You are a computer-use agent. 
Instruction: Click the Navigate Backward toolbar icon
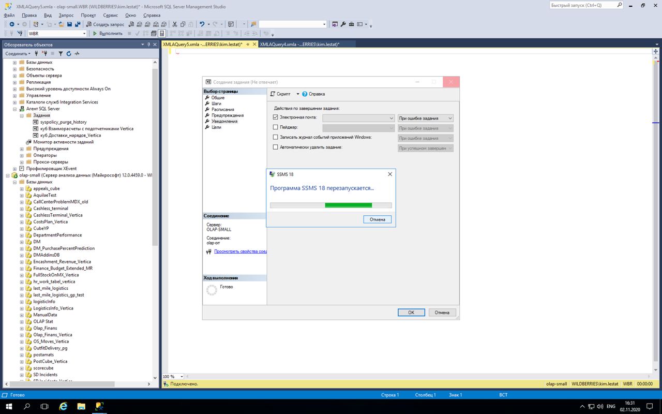pos(12,24)
